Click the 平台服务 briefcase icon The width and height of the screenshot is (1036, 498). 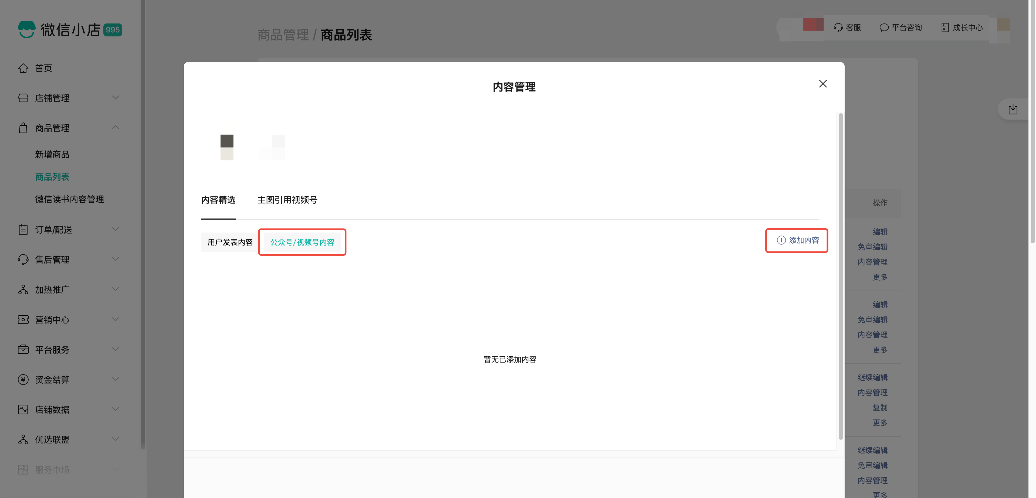[23, 350]
